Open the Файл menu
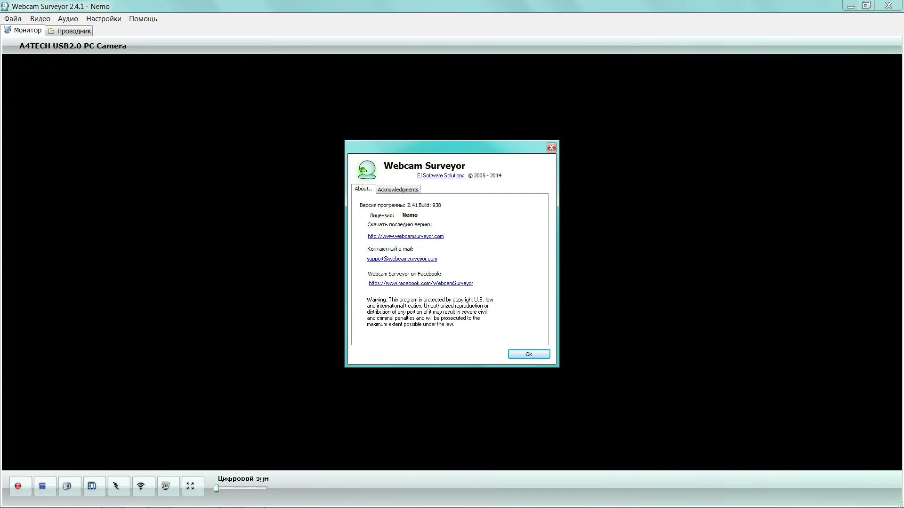Viewport: 904px width, 508px height. pos(13,19)
